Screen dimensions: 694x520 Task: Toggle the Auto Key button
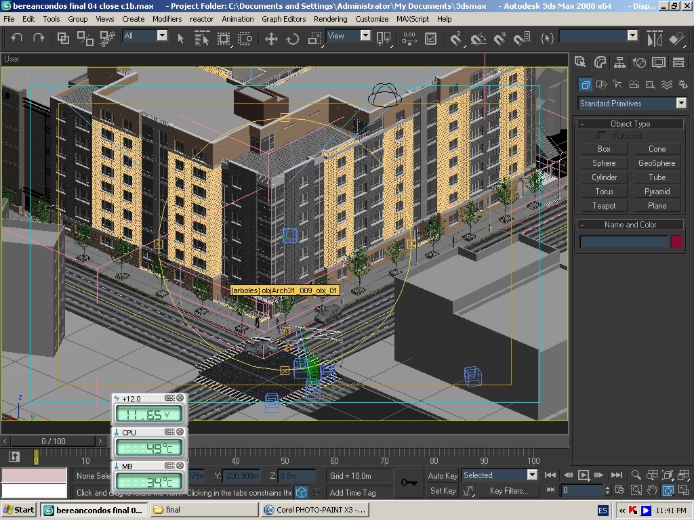click(443, 476)
